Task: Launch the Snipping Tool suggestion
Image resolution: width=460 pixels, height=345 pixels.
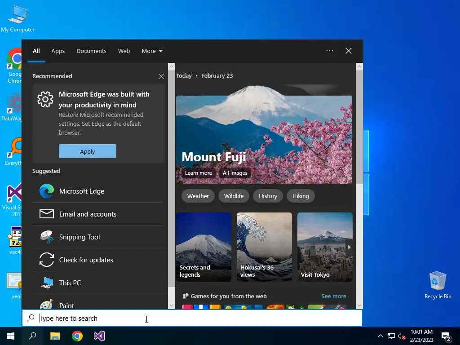Action: 98,237
